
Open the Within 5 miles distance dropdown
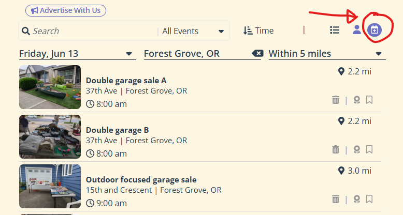pyautogui.click(x=327, y=54)
